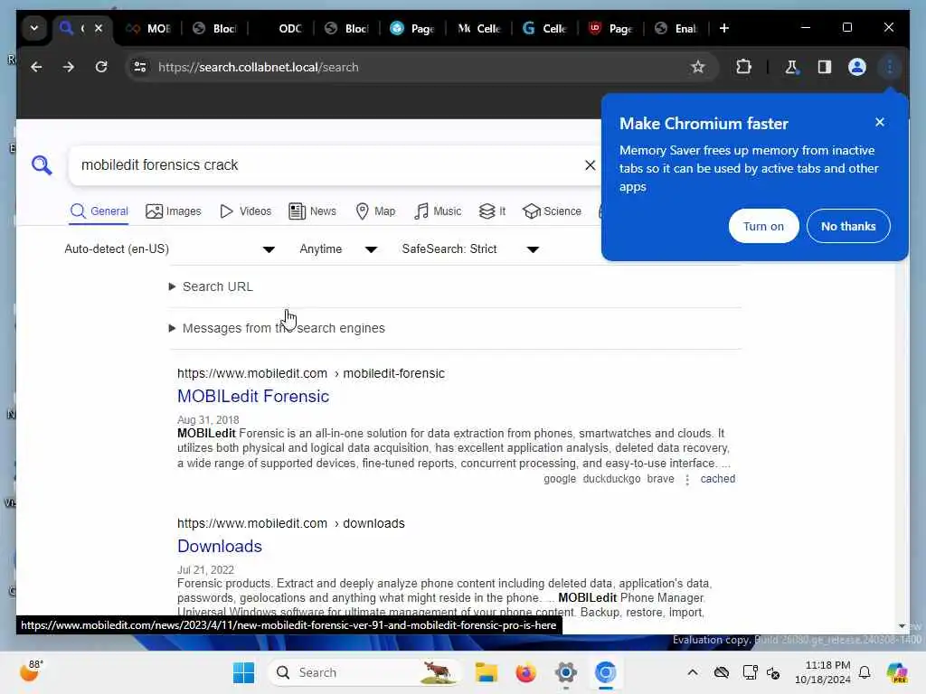
Task: Open File Explorer from the taskbar
Action: coord(486,672)
